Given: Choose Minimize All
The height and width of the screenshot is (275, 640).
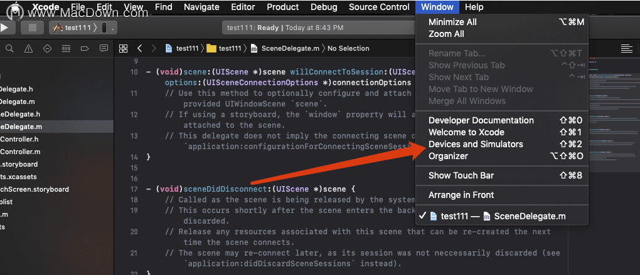Looking at the screenshot, I should pos(502,22).
